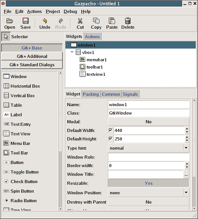This screenshot has height=219, width=198.
Task: Save the project with the floppy icon
Action: click(x=25, y=23)
